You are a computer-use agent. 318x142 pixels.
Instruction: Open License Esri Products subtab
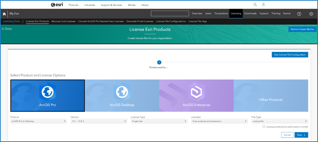[37, 21]
